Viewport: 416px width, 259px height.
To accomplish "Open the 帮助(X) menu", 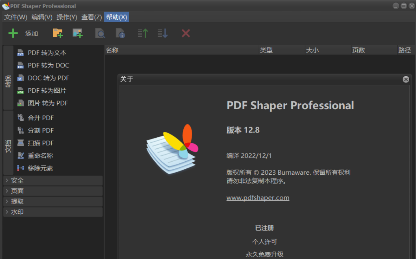I will coord(117,17).
